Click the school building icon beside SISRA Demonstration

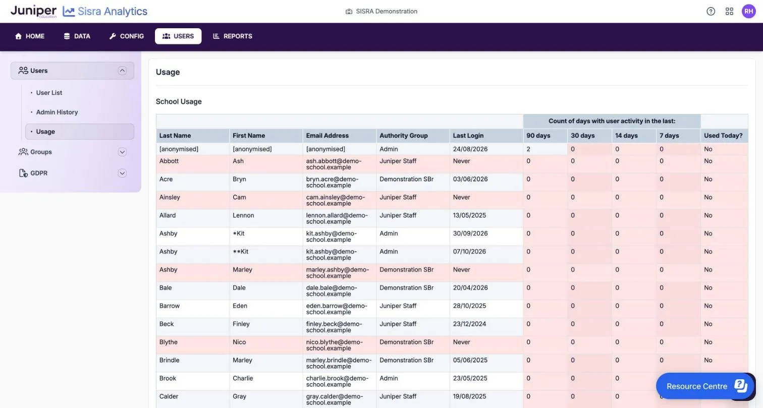(x=349, y=11)
